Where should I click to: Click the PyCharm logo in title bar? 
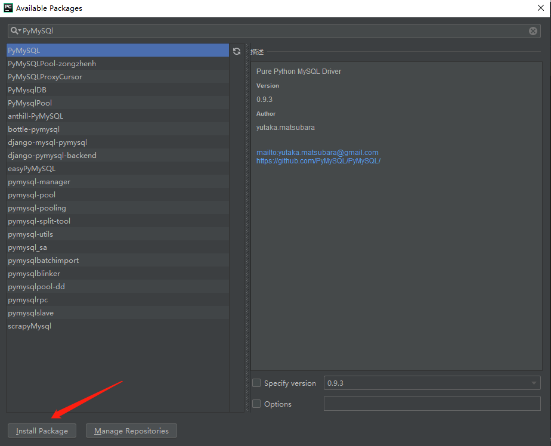(8, 8)
